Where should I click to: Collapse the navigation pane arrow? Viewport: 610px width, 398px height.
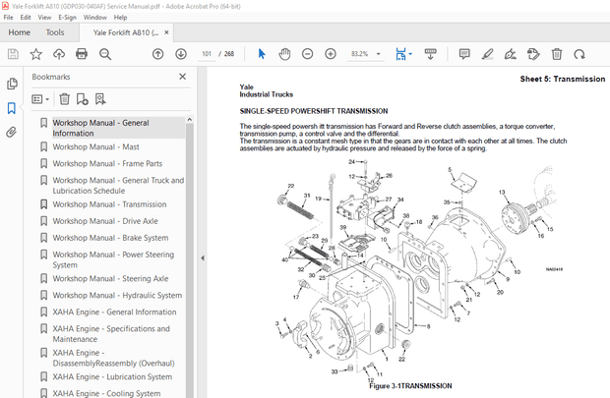(x=203, y=257)
